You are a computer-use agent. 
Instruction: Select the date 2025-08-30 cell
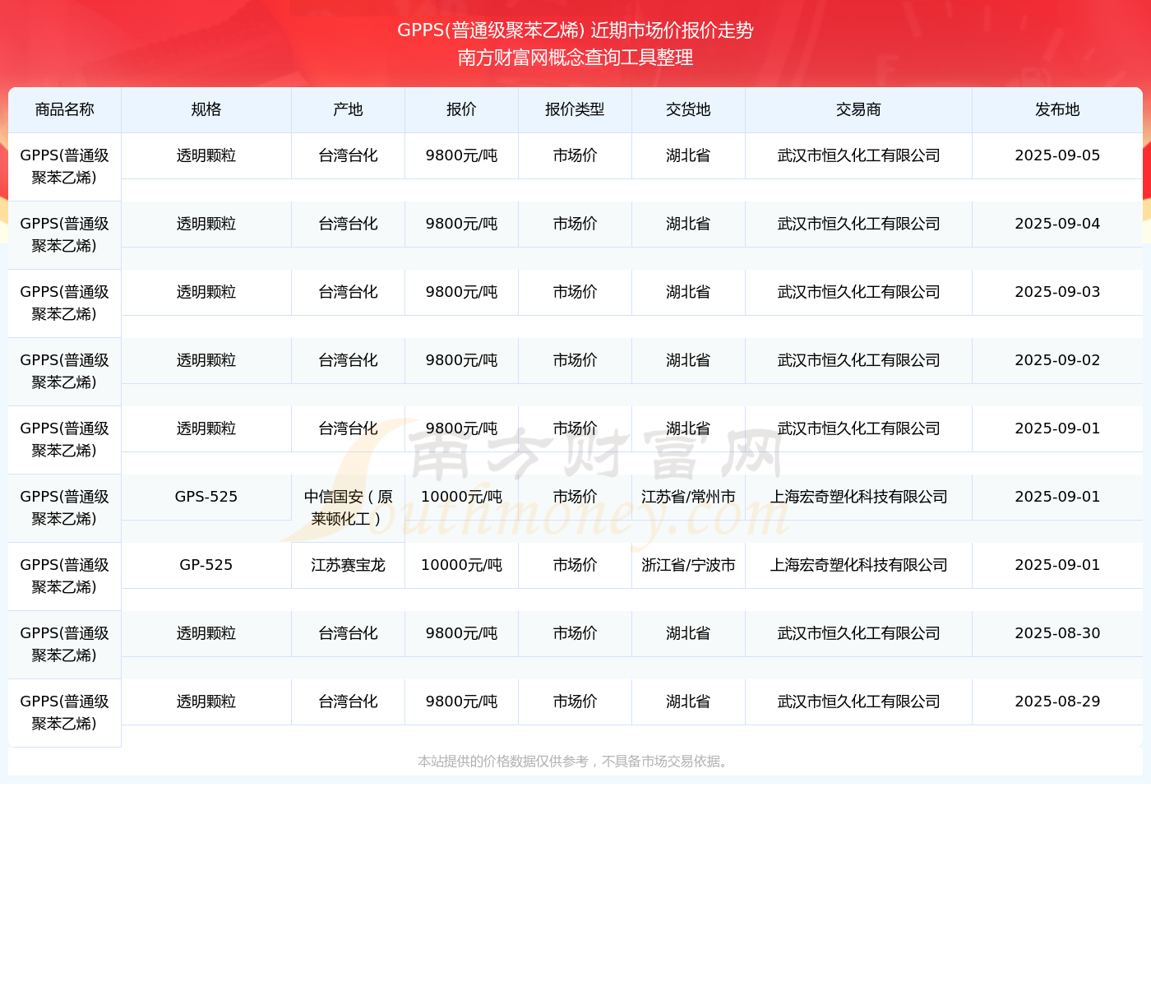point(1057,633)
